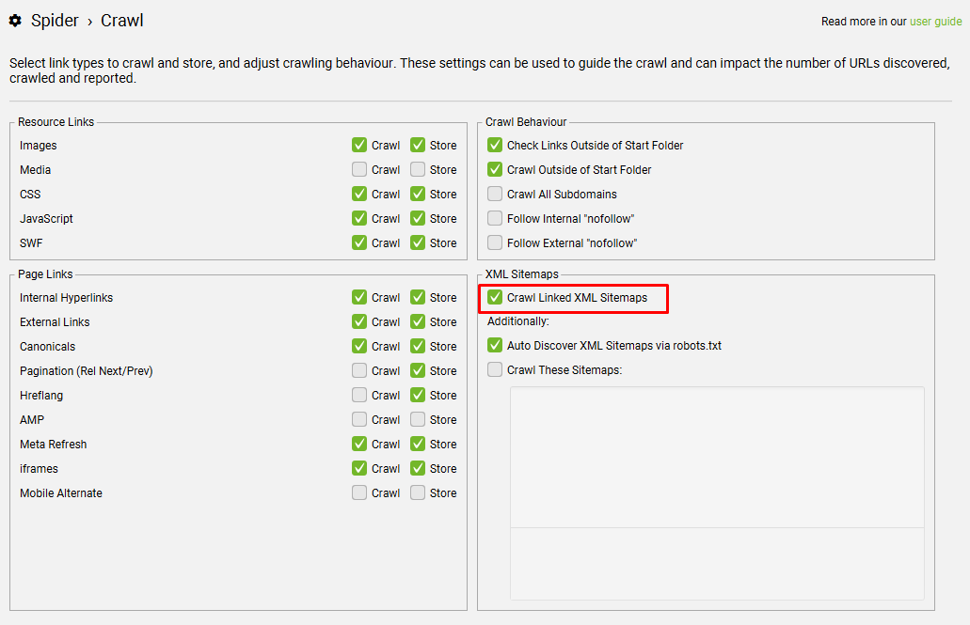
Task: Uncheck Store for SWF files
Action: (417, 242)
